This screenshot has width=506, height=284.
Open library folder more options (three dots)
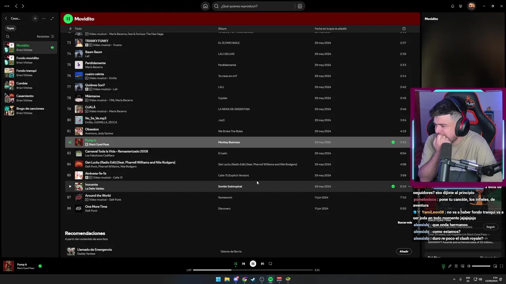pyautogui.click(x=43, y=19)
